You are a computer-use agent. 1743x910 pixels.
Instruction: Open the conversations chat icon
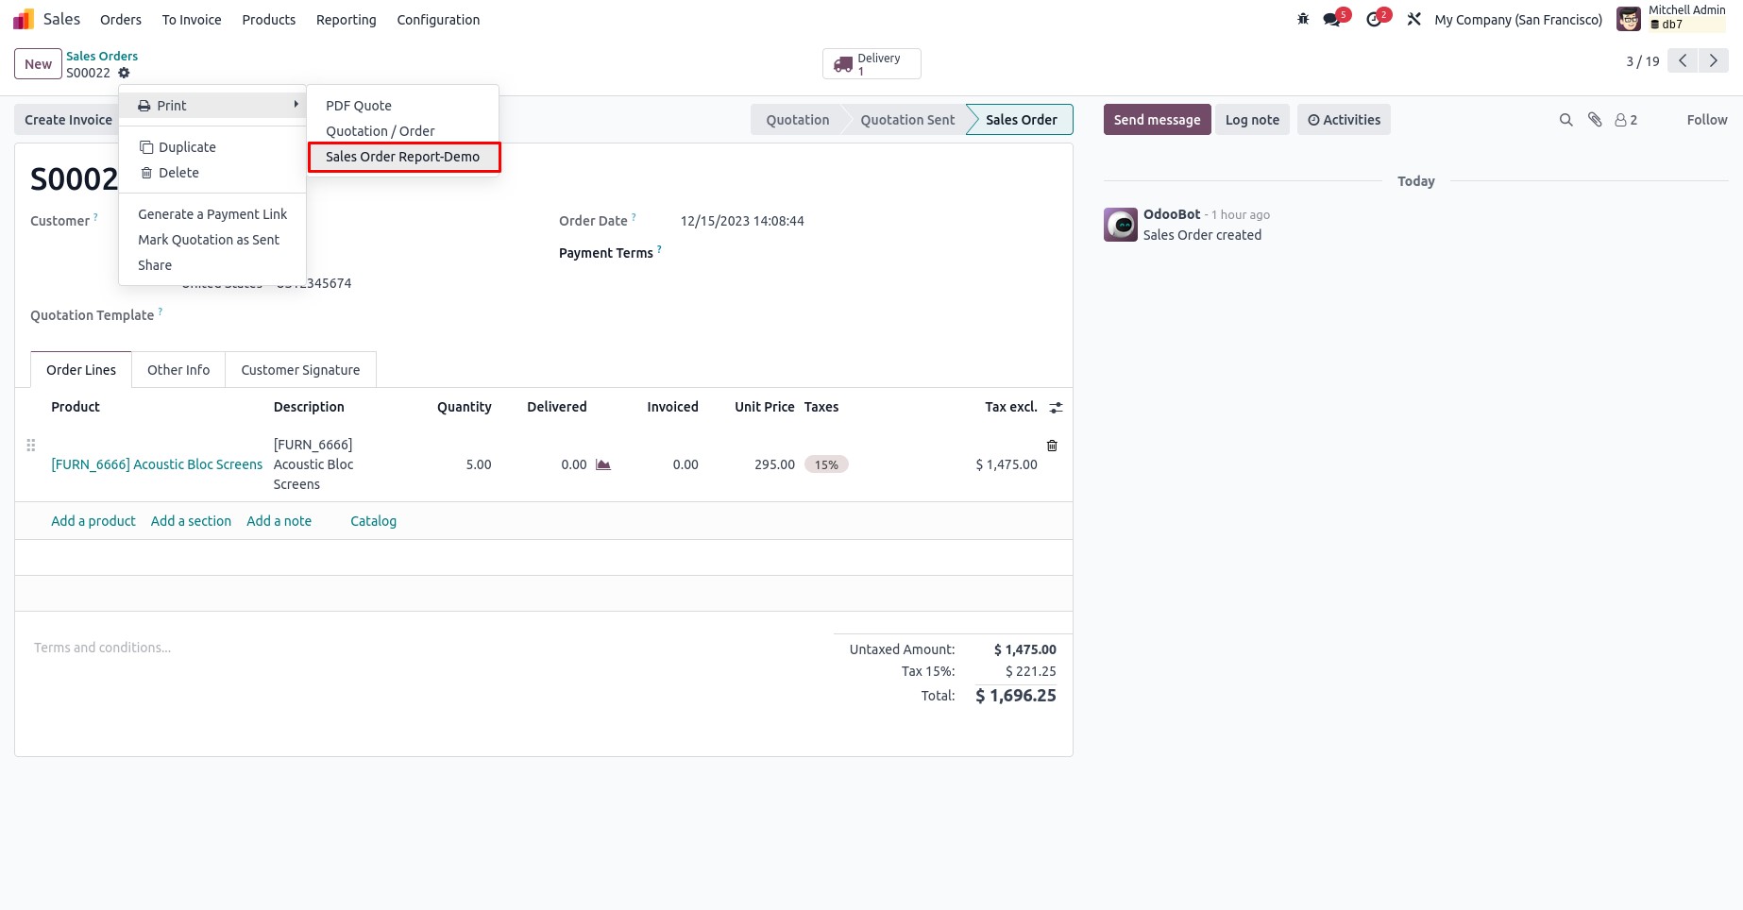[x=1332, y=19]
